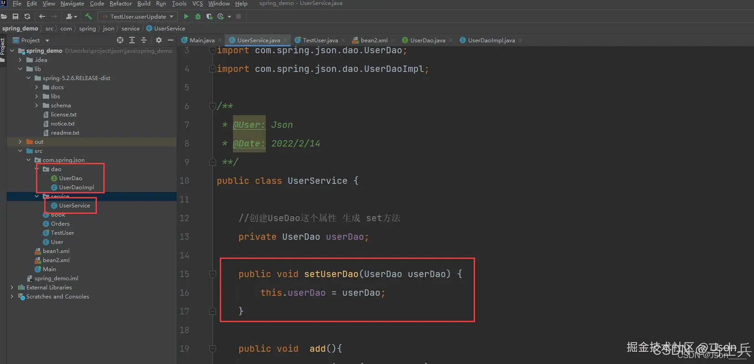Open the user profile dropdown icon
Image resolution: width=754 pixels, height=364 pixels.
(71, 16)
